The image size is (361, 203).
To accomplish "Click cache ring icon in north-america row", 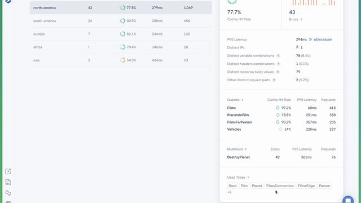I will click(123, 7).
